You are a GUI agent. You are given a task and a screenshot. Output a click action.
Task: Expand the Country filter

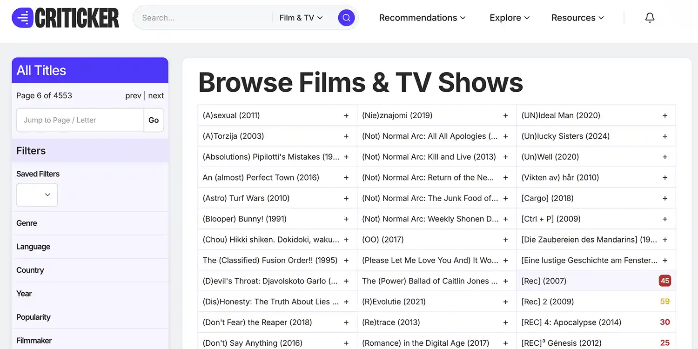tap(90, 270)
